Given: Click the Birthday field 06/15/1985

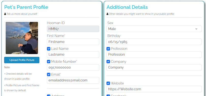Looking at the screenshot, I should [x=154, y=42].
